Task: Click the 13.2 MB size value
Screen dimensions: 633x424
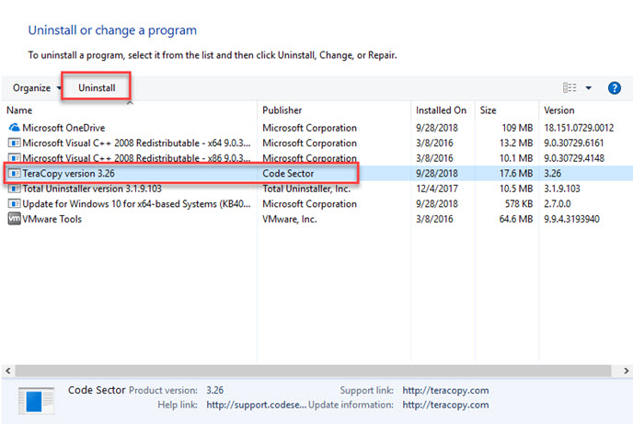Action: pyautogui.click(x=516, y=143)
